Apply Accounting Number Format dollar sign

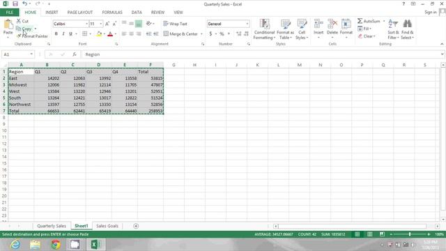click(210, 34)
